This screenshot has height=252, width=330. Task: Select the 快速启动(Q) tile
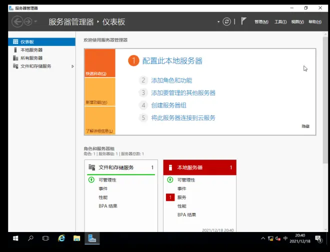[100, 63]
